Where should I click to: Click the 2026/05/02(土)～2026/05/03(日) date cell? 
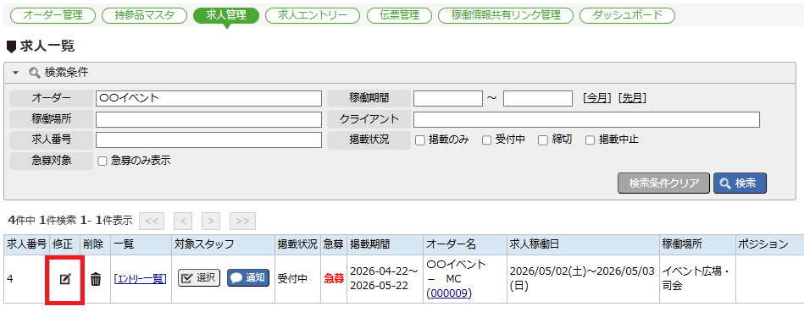coord(582,279)
